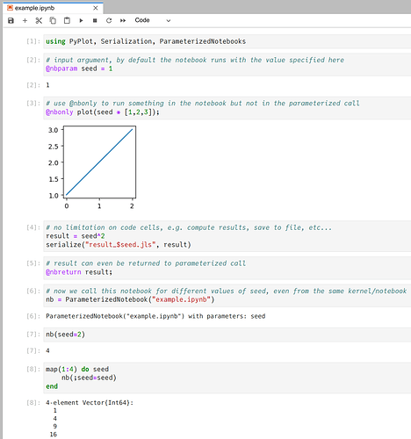Insert a new cell with the plus icon

pyautogui.click(x=25, y=20)
